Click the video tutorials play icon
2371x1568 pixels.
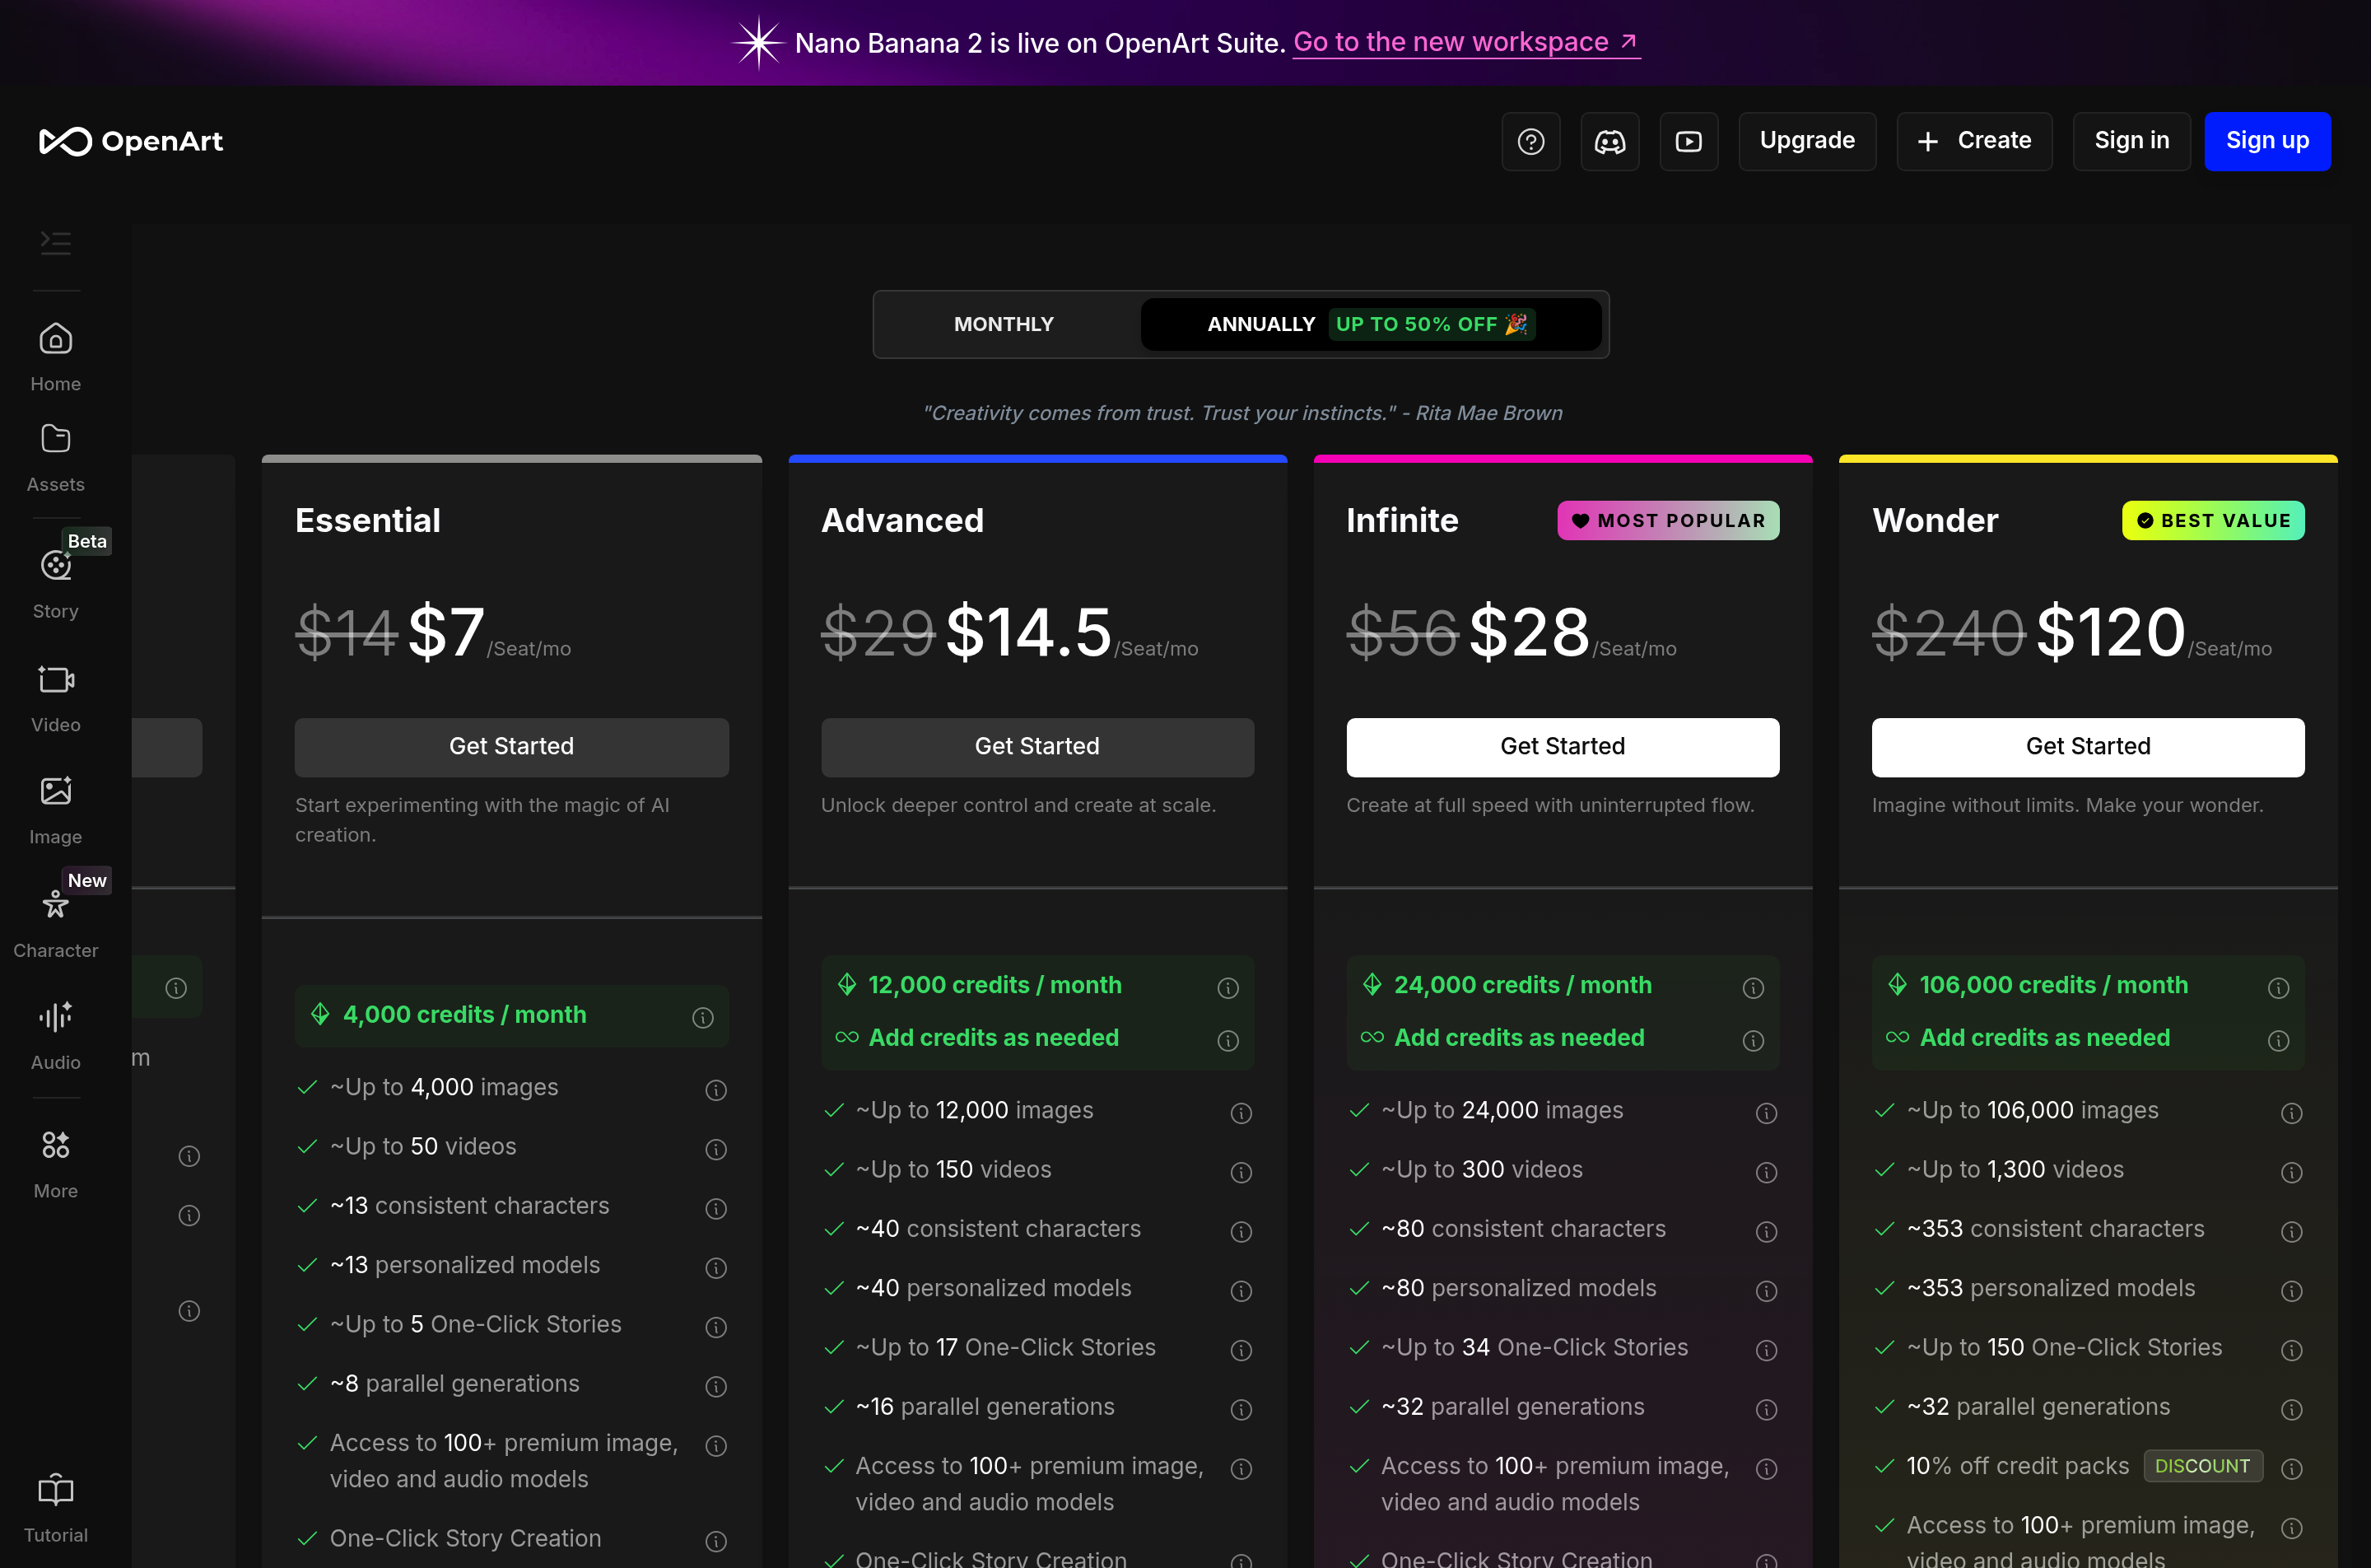coord(1689,141)
